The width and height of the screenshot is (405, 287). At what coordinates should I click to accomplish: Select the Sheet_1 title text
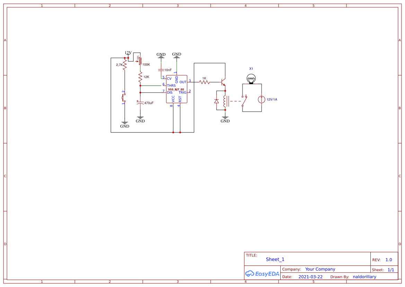[275, 259]
